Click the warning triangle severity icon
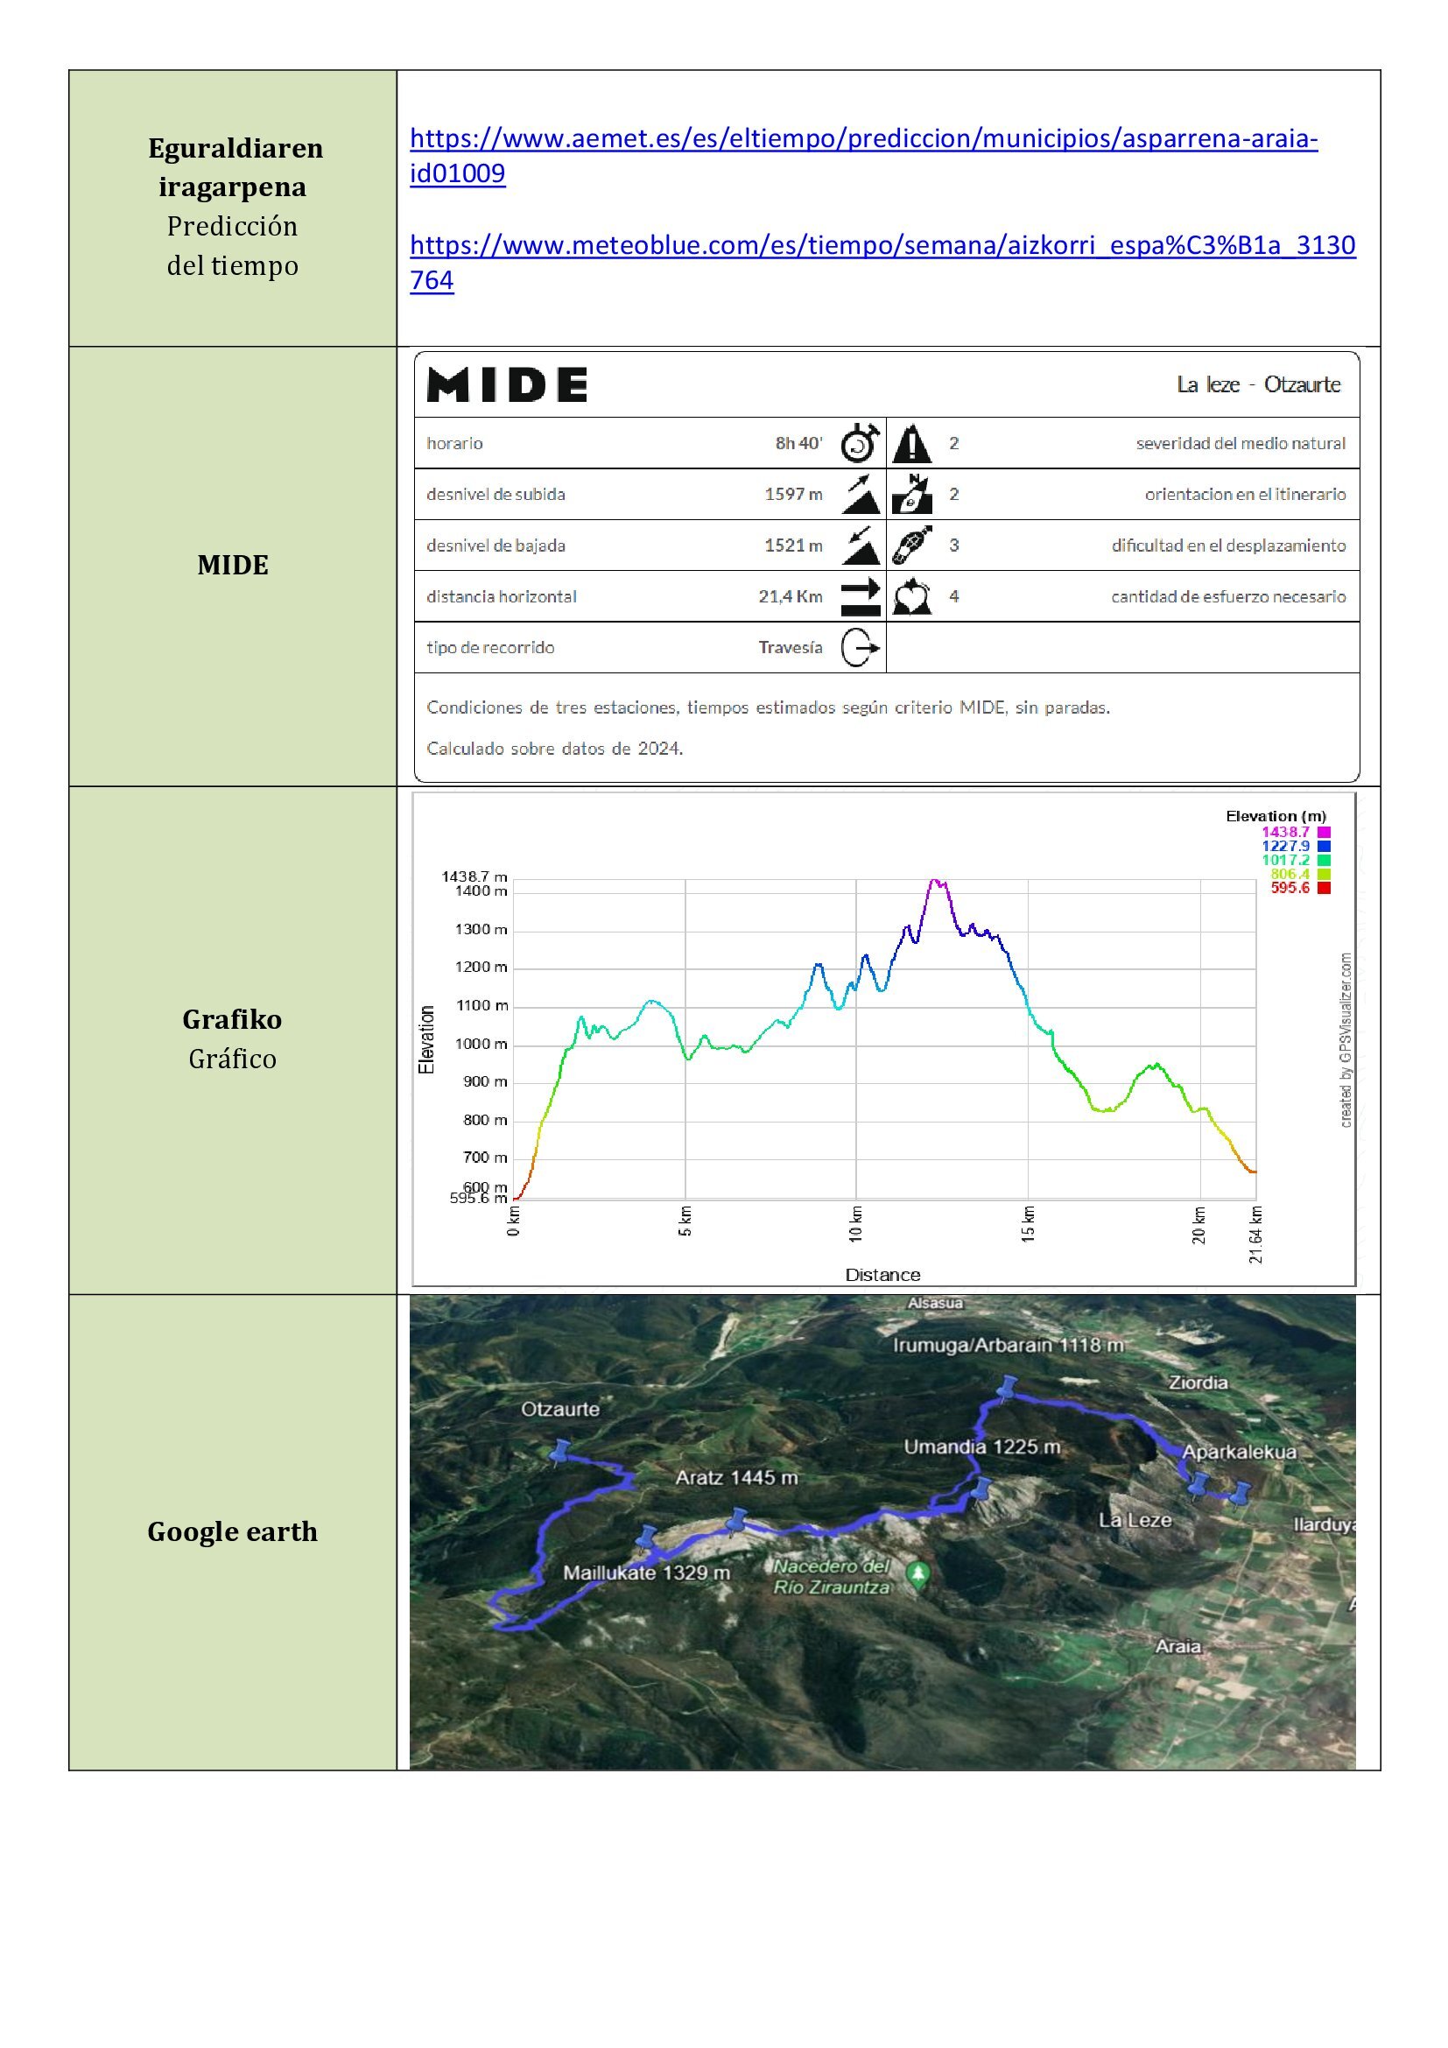 (911, 443)
